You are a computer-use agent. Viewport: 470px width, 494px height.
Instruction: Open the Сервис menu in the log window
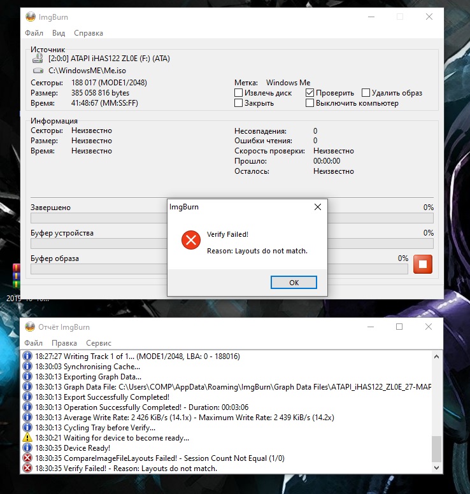coord(99,342)
